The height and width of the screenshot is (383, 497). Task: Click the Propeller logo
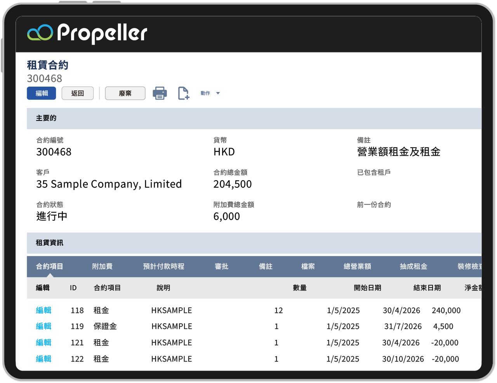pyautogui.click(x=87, y=33)
